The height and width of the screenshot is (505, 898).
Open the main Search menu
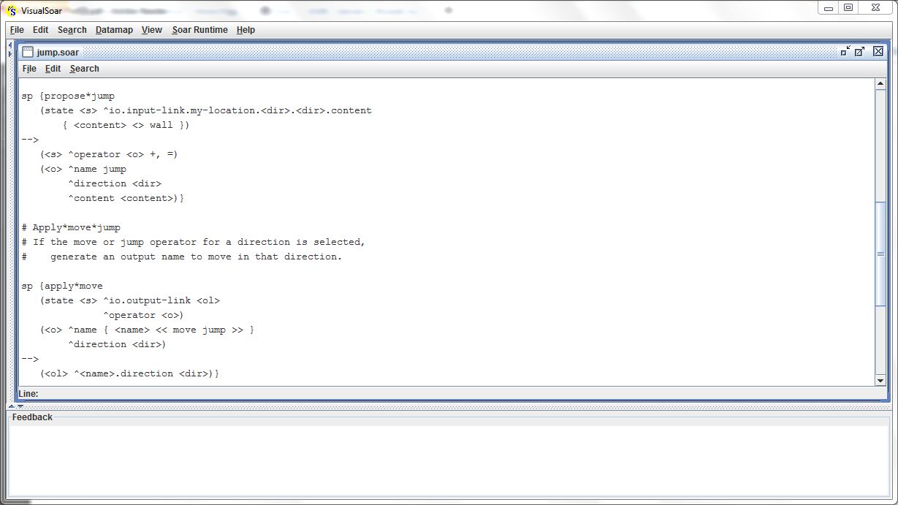tap(72, 30)
